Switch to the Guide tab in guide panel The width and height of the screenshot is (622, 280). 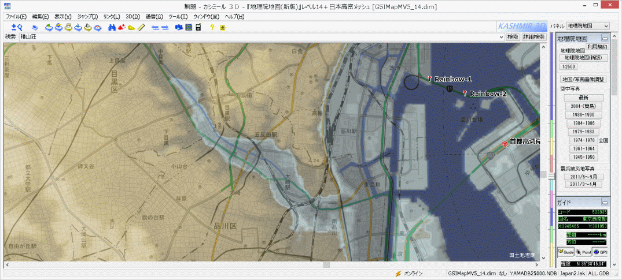click(565, 252)
